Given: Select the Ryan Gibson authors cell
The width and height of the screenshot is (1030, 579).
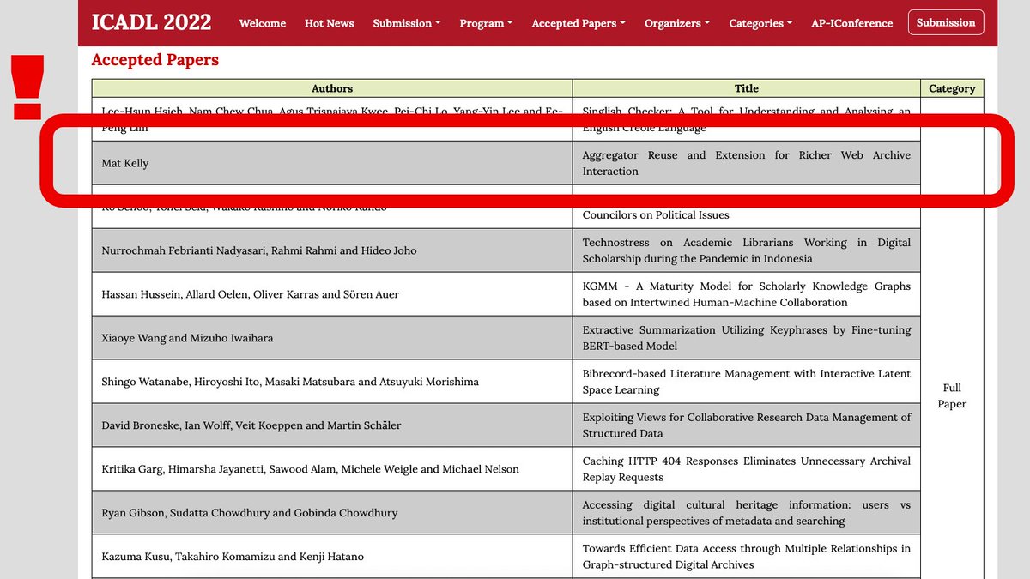Looking at the screenshot, I should click(x=332, y=513).
